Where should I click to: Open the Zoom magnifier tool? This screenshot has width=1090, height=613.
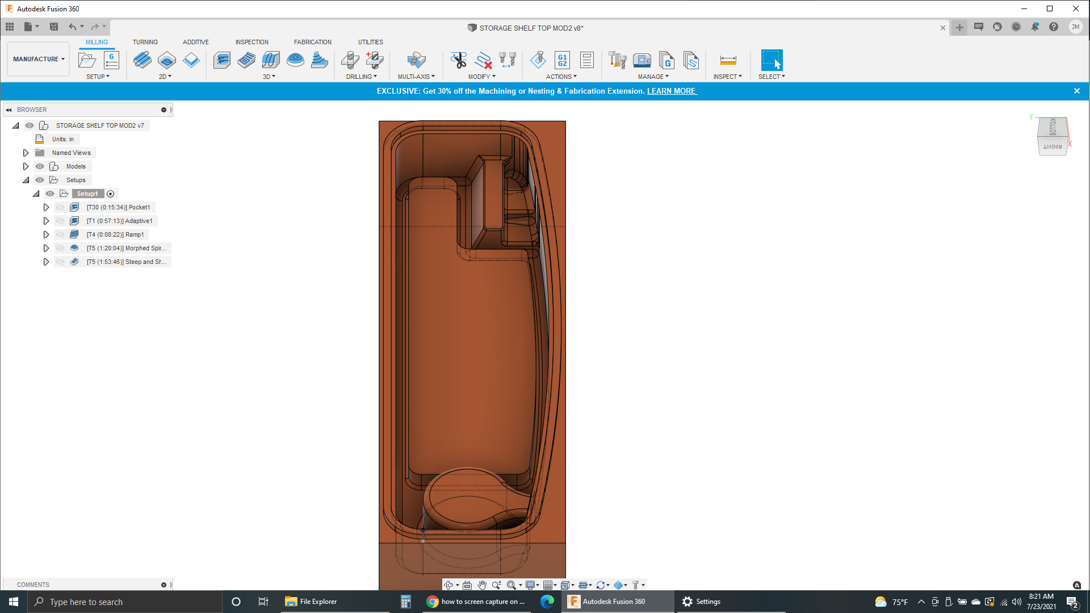pos(497,585)
